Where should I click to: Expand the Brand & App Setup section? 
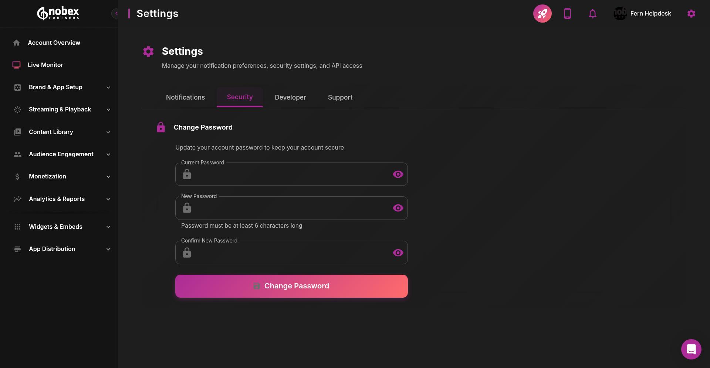tap(108, 87)
